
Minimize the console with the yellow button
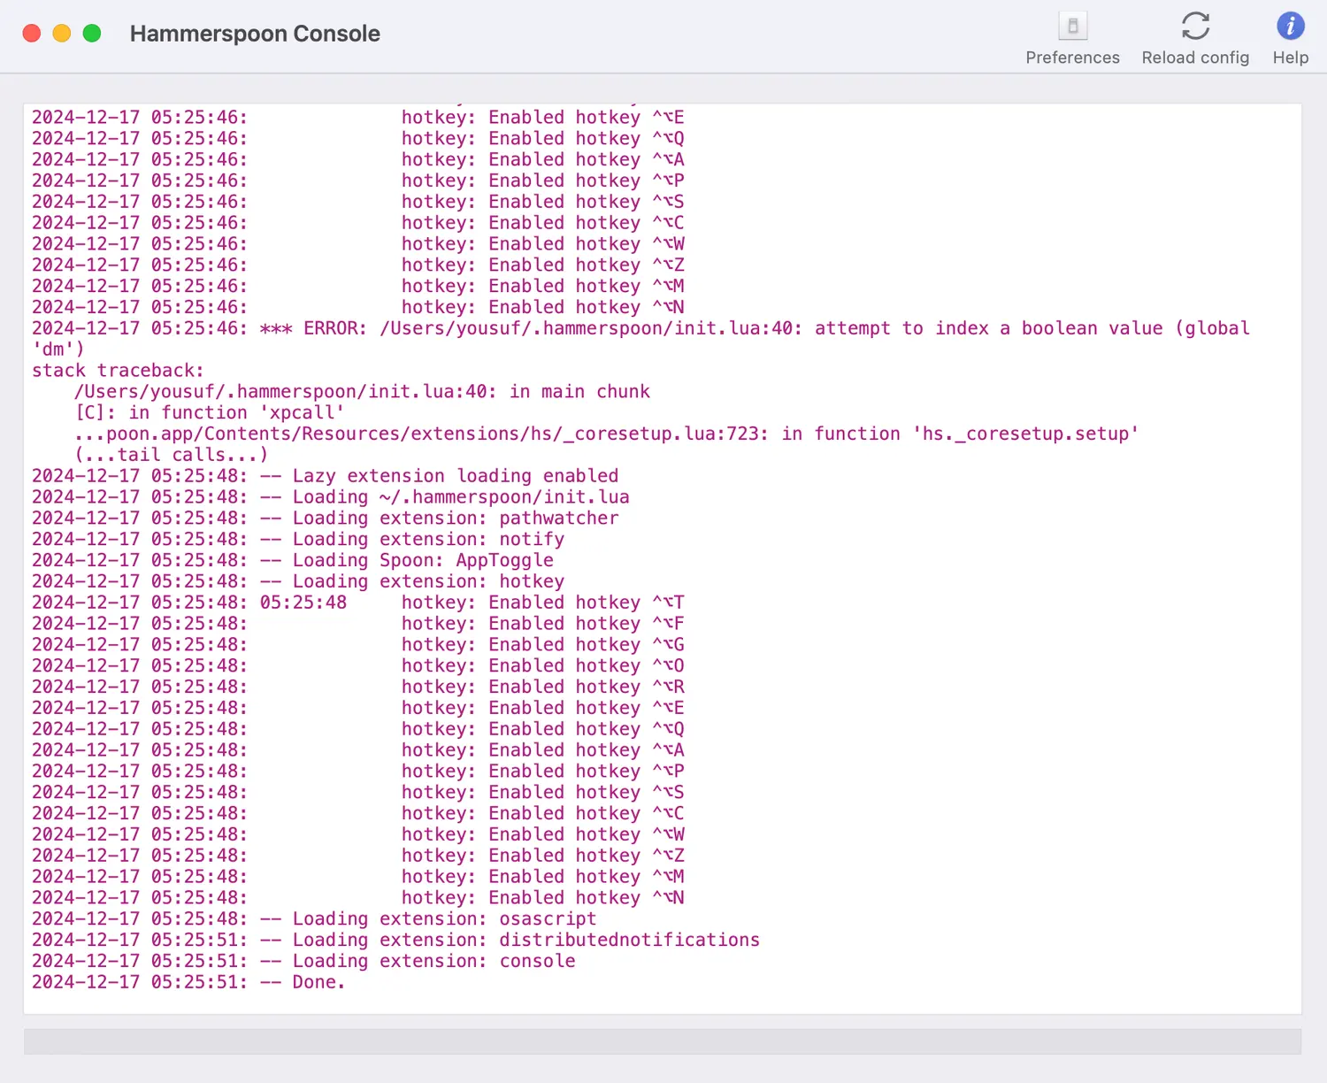pyautogui.click(x=62, y=34)
